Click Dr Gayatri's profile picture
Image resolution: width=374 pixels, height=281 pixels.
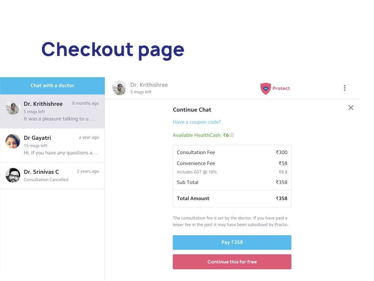[13, 141]
